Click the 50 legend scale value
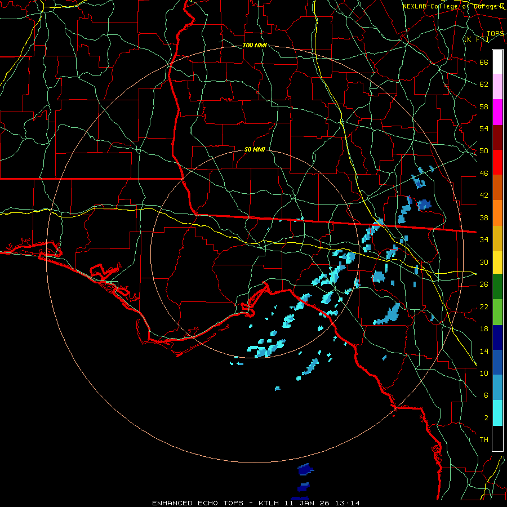This screenshot has height=507, width=507. coord(484,150)
